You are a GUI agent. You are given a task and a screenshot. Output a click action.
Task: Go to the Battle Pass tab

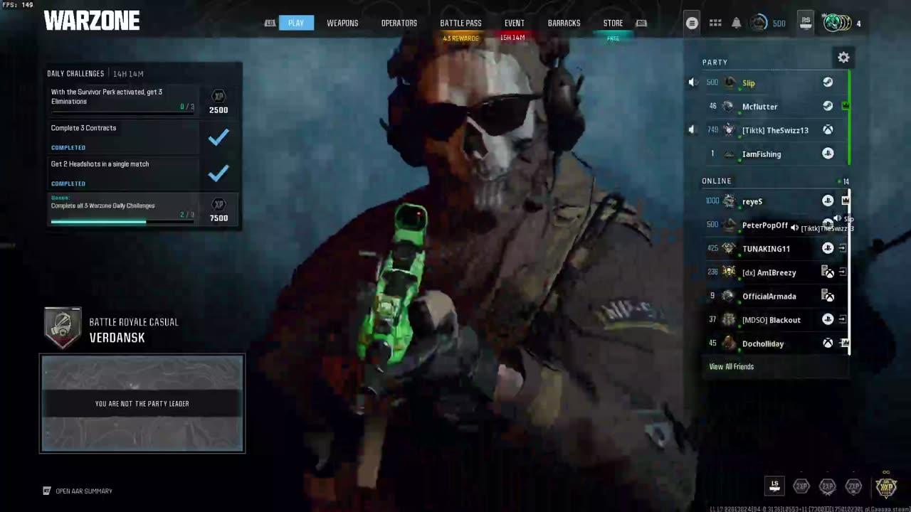pyautogui.click(x=460, y=23)
